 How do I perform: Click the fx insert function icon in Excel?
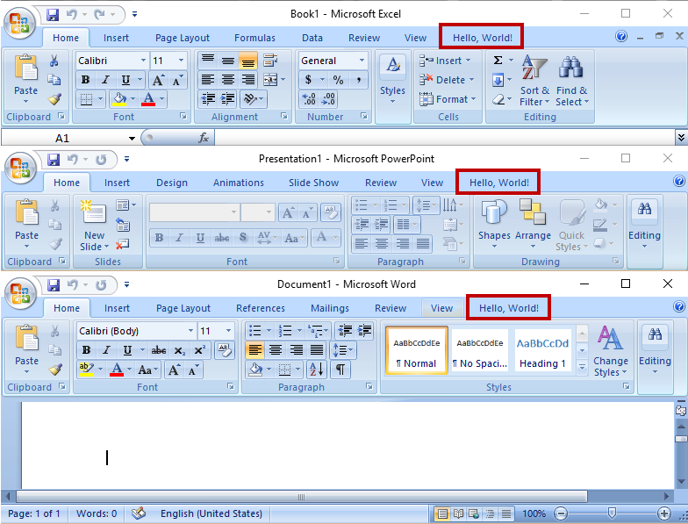click(204, 139)
